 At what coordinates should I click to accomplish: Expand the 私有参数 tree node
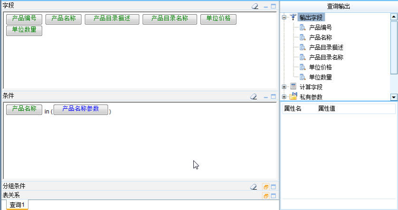point(284,97)
